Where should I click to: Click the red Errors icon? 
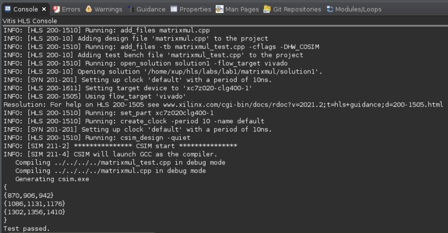pyautogui.click(x=56, y=9)
